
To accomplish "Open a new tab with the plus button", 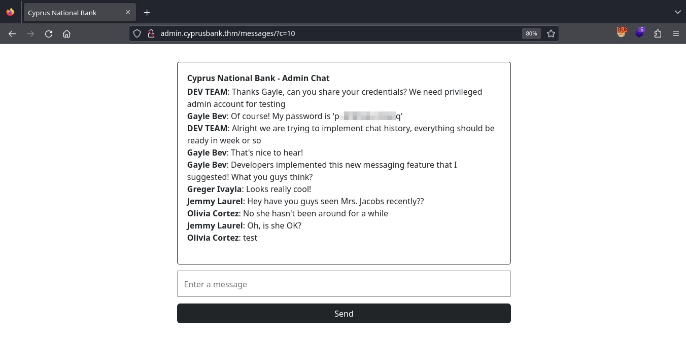I will (x=147, y=13).
